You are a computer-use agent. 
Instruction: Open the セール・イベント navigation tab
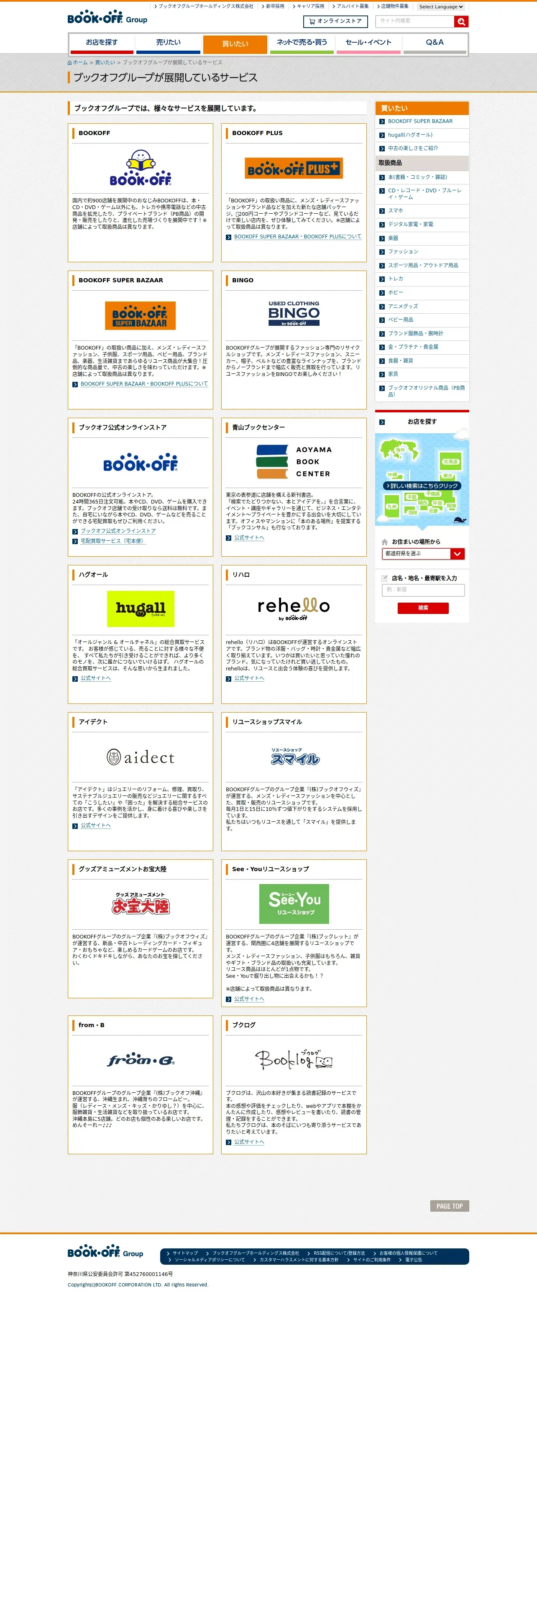tap(368, 43)
